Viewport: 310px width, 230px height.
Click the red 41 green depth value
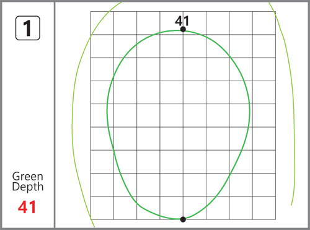(x=27, y=207)
